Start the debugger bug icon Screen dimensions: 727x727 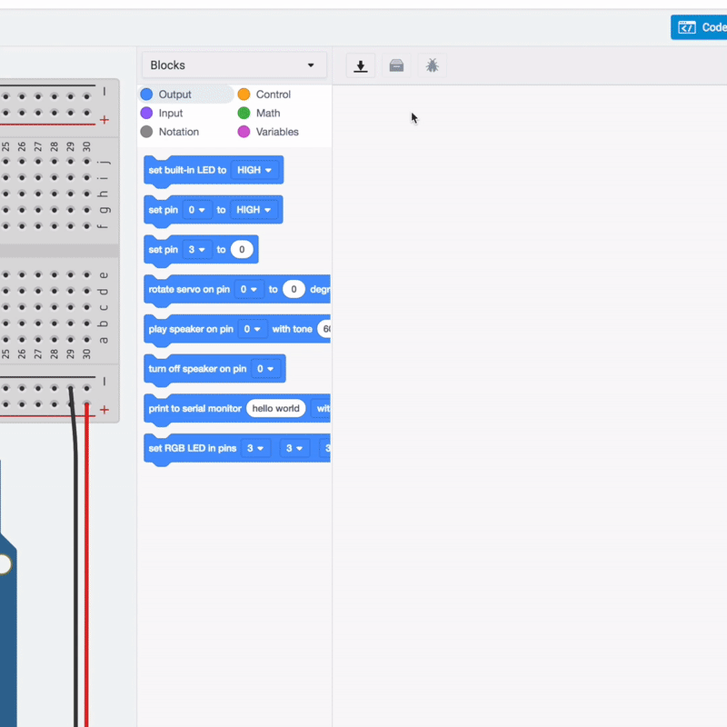click(x=432, y=65)
